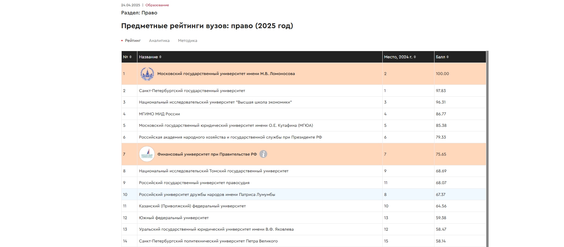Click the score value 79.33
Image resolution: width=564 pixels, height=247 pixels.
[x=441, y=137]
